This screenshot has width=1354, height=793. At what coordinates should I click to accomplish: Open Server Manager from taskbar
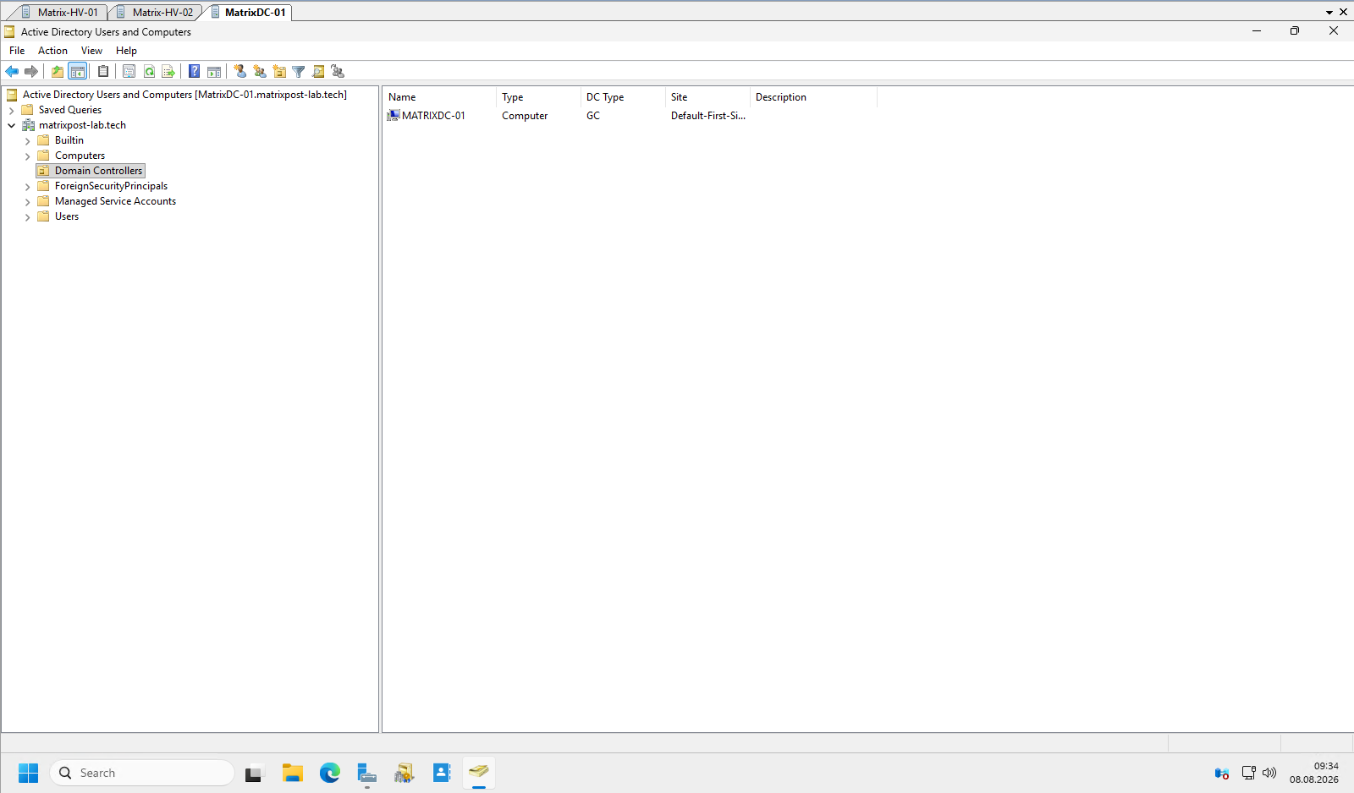[366, 773]
